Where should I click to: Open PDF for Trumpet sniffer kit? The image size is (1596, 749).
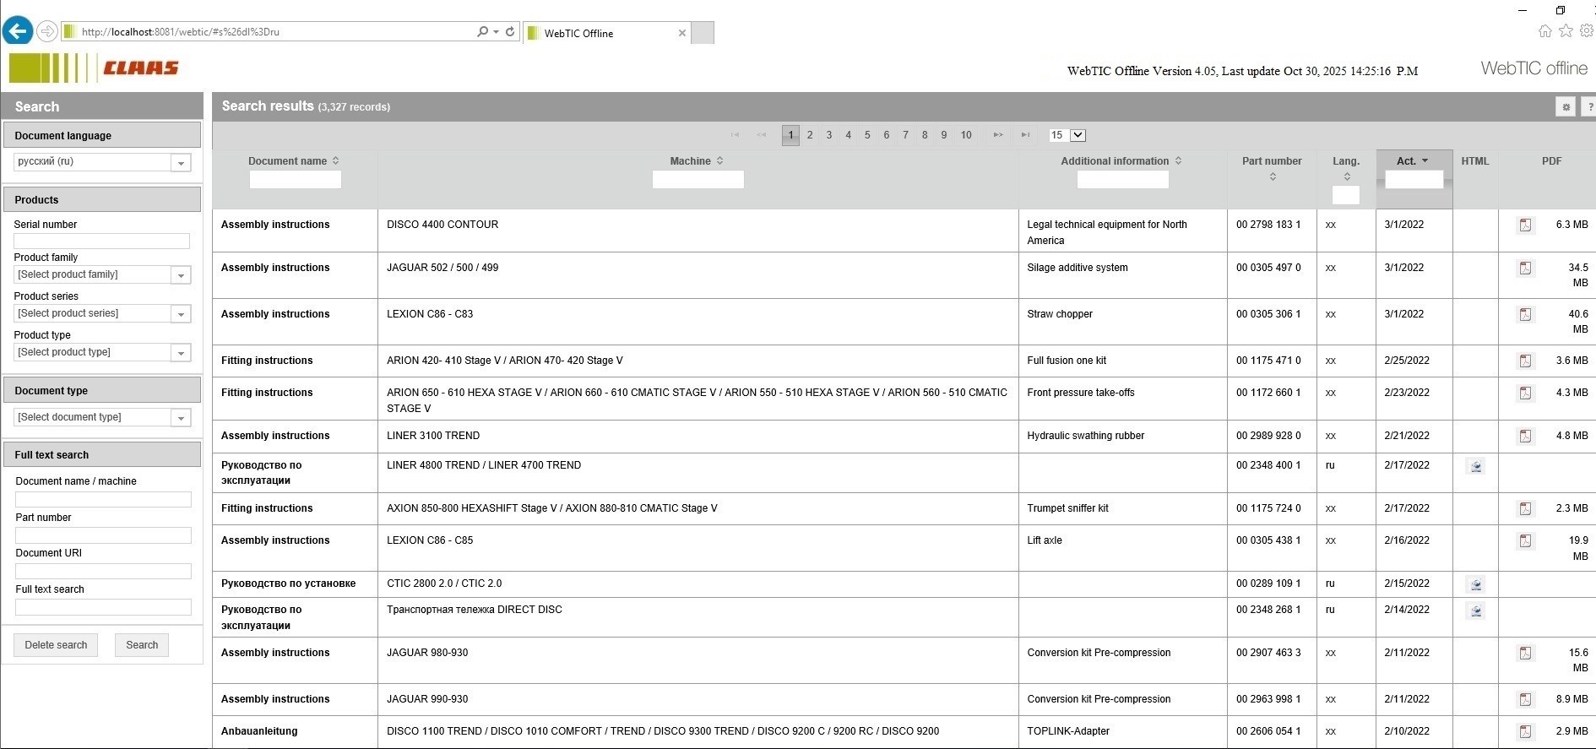point(1525,509)
